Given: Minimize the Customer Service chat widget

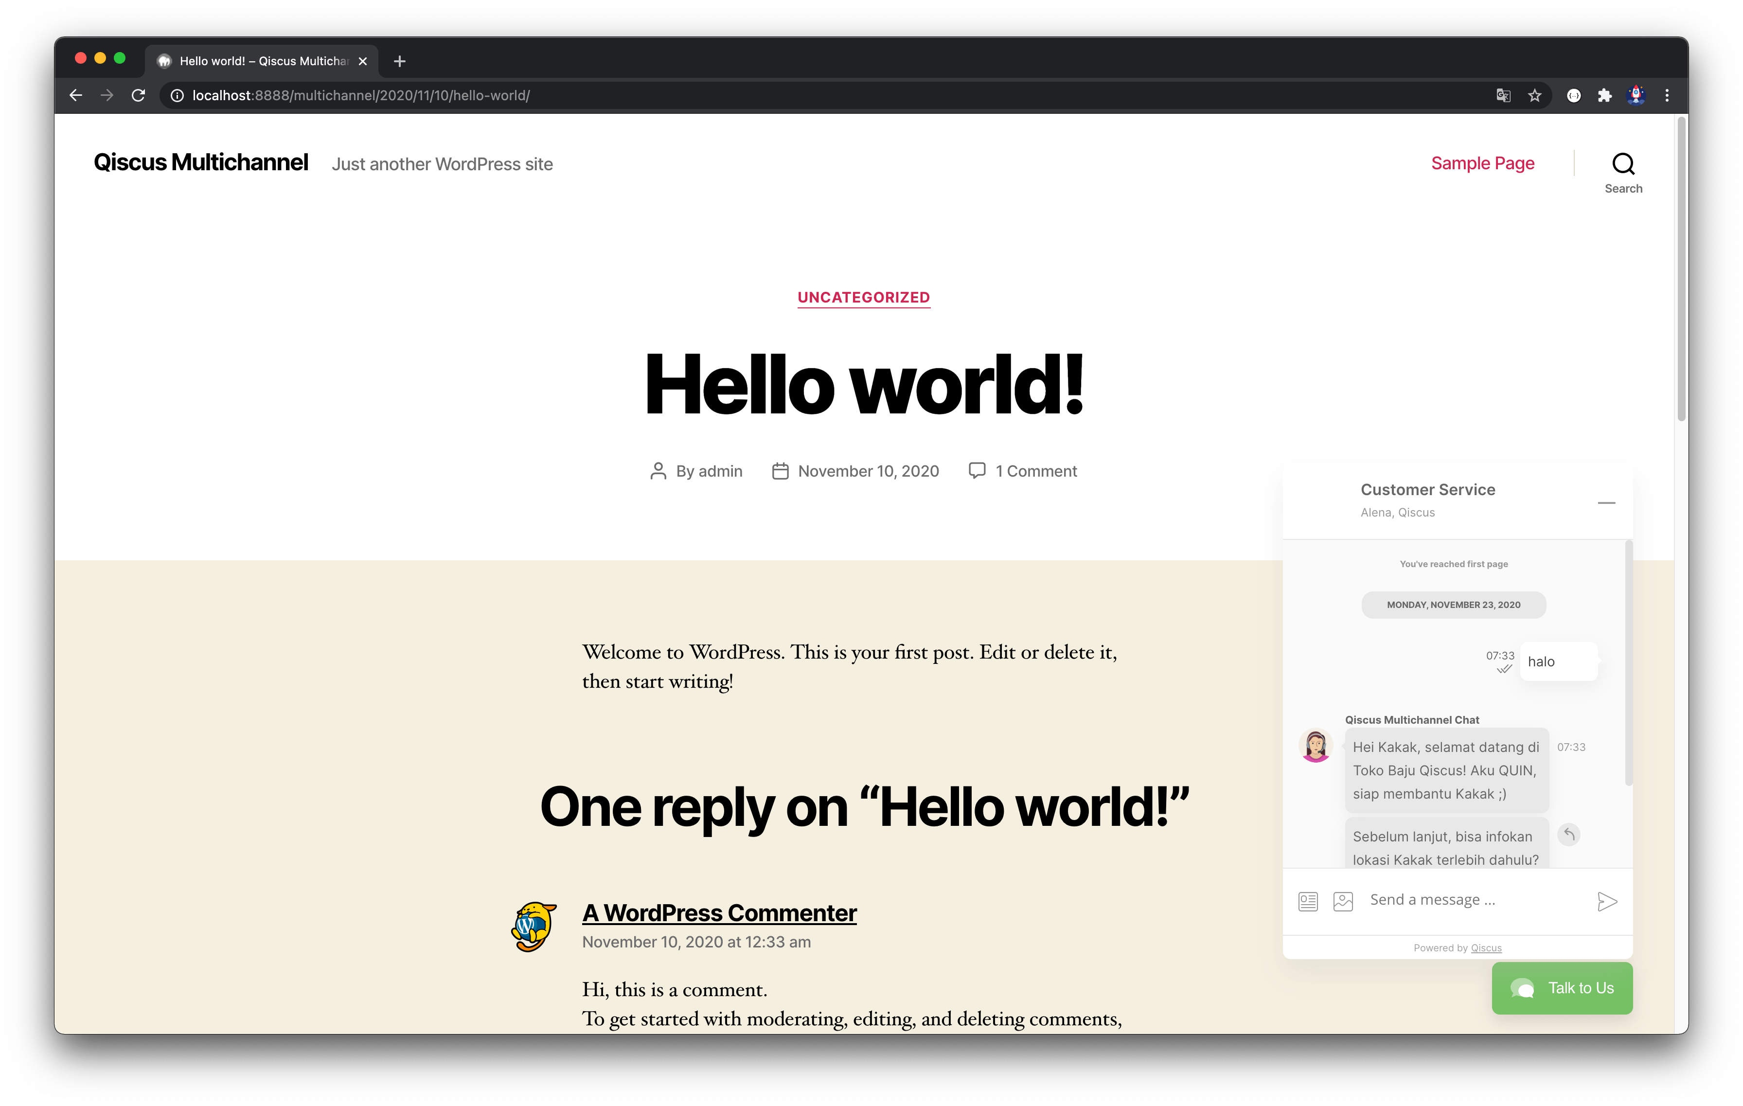Looking at the screenshot, I should click(1606, 503).
